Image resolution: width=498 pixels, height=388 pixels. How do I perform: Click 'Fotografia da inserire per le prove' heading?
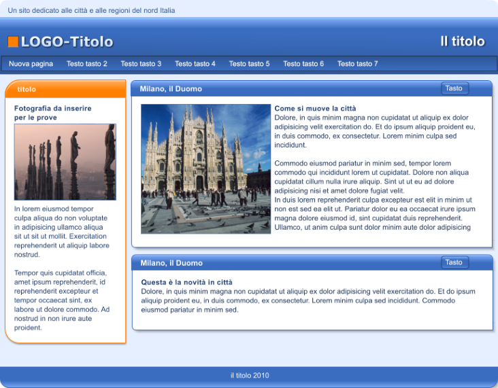[52, 113]
